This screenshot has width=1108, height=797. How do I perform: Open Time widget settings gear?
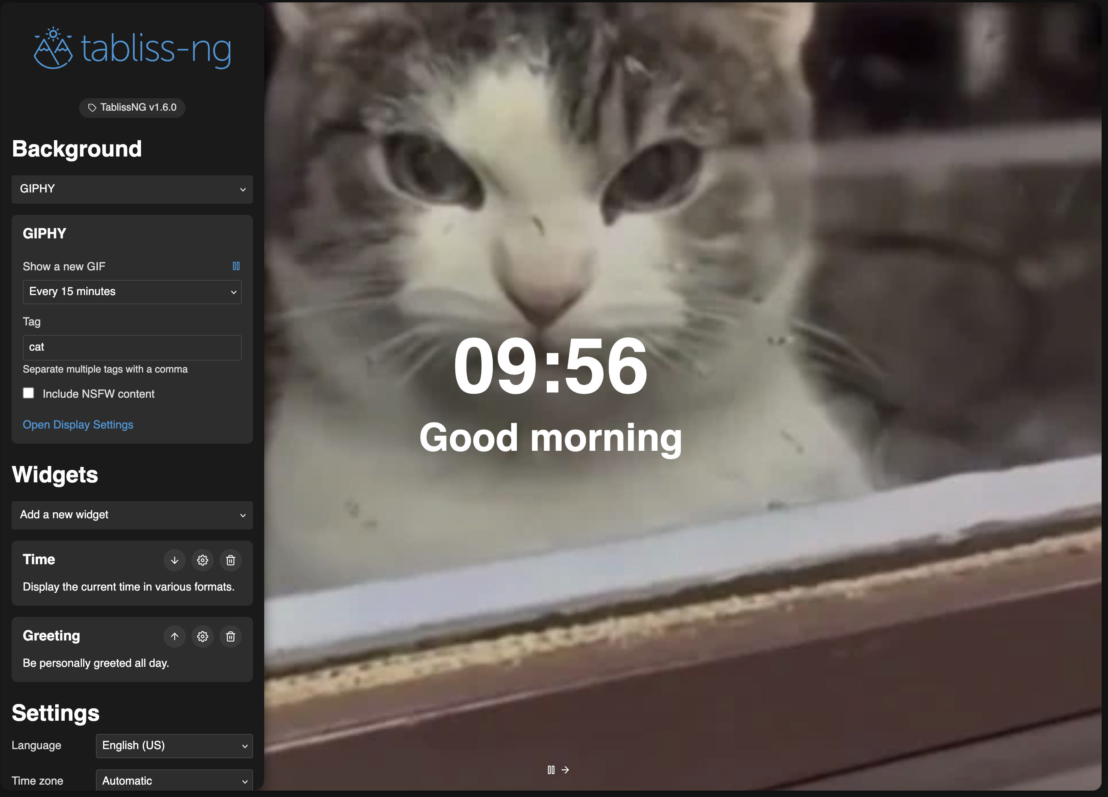pos(203,560)
